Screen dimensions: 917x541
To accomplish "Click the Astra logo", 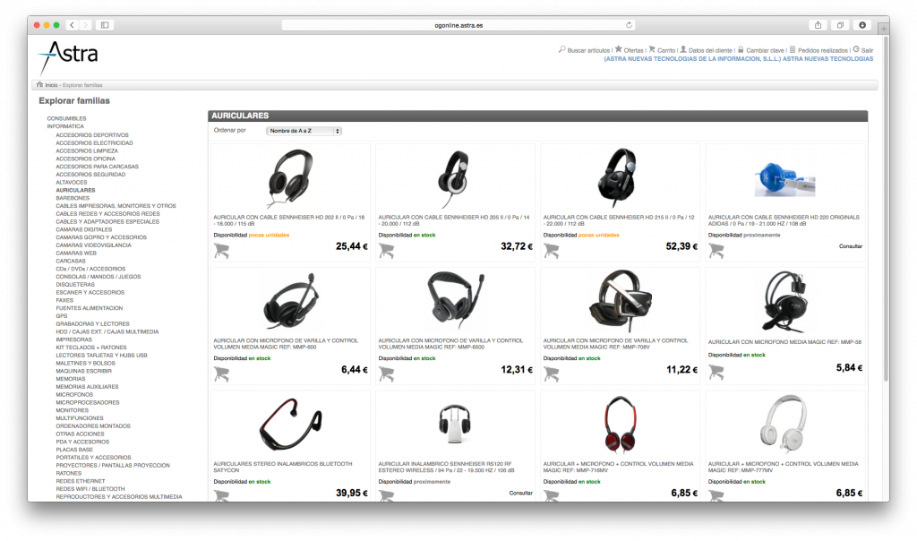I will pos(68,56).
